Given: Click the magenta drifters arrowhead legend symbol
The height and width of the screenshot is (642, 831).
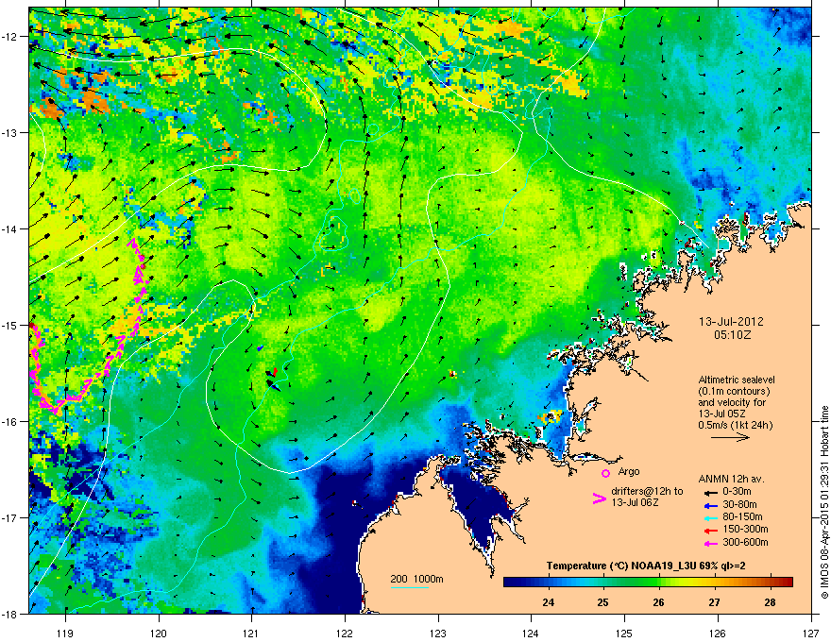Looking at the screenshot, I should (599, 498).
